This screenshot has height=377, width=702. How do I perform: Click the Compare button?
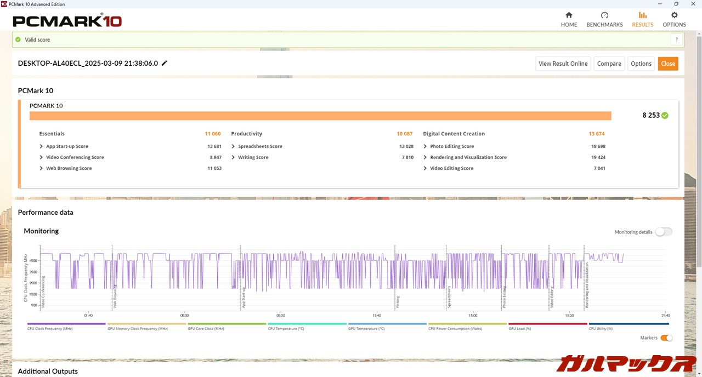pyautogui.click(x=609, y=64)
